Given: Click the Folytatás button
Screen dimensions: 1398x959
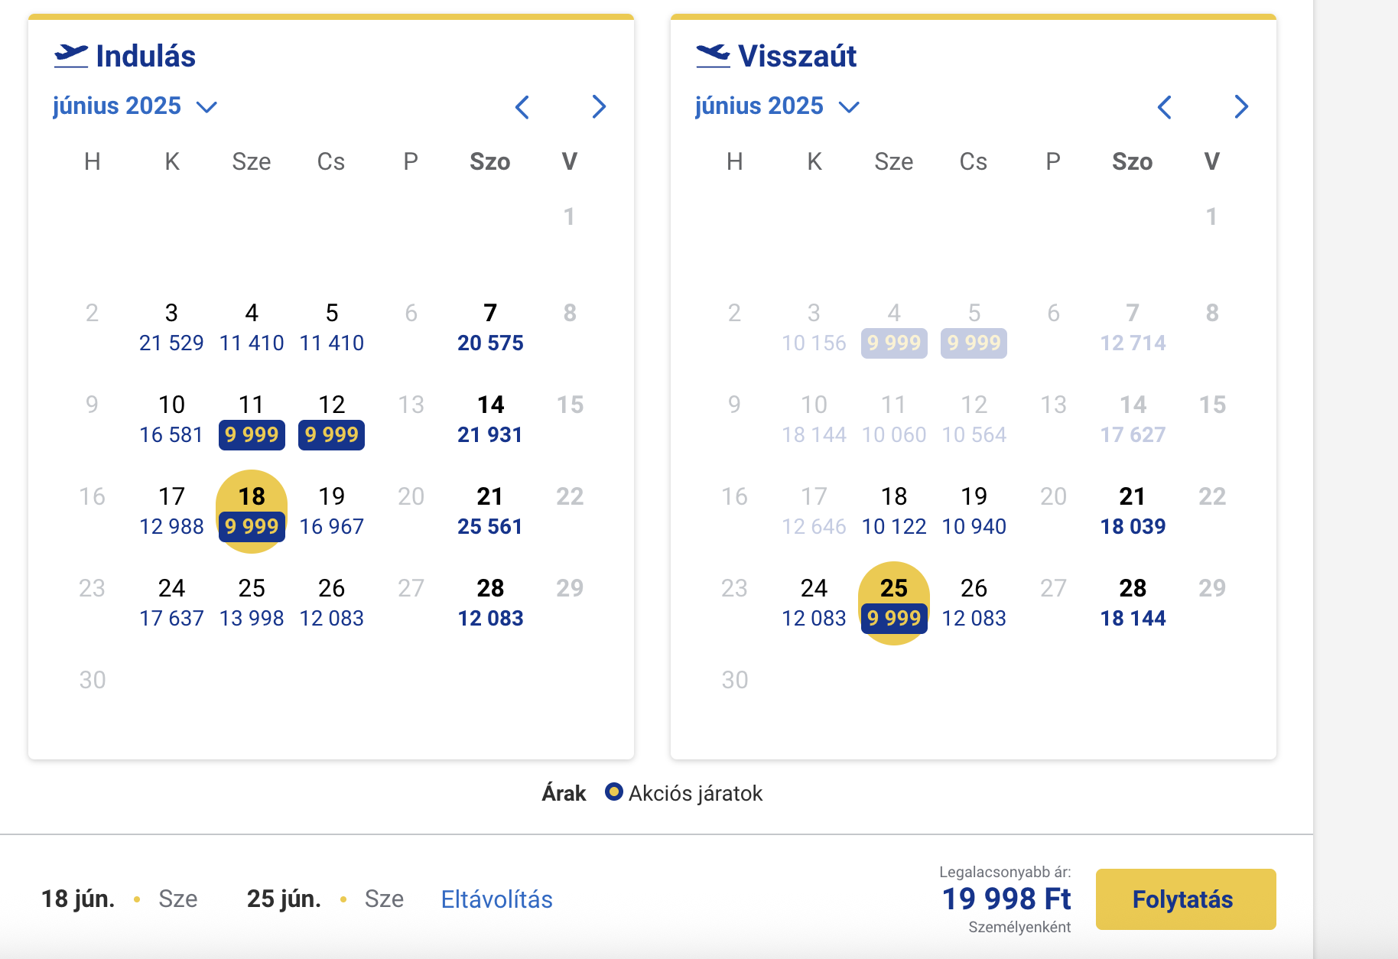Looking at the screenshot, I should tap(1185, 899).
